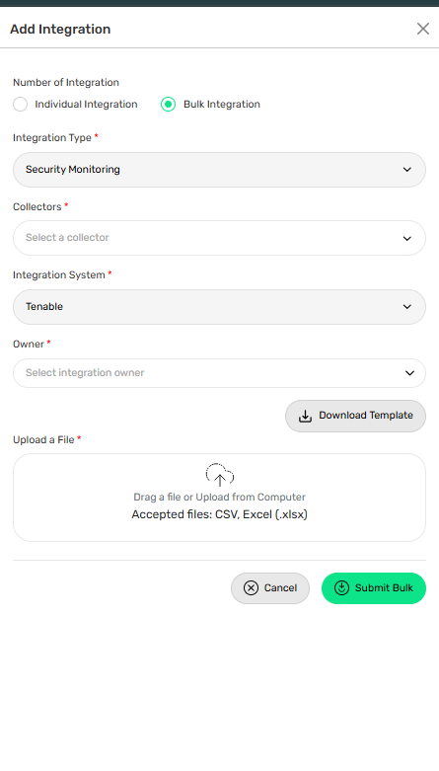The width and height of the screenshot is (439, 771).
Task: Open the Integration System dropdown showing Tenable
Action: tap(219, 307)
